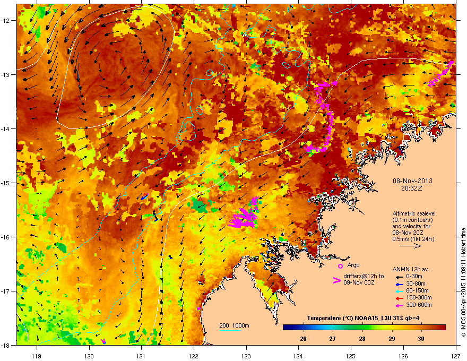Image resolution: width=467 pixels, height=361 pixels.
Task: Click the longitude axis label '125'
Action: coord(351,356)
